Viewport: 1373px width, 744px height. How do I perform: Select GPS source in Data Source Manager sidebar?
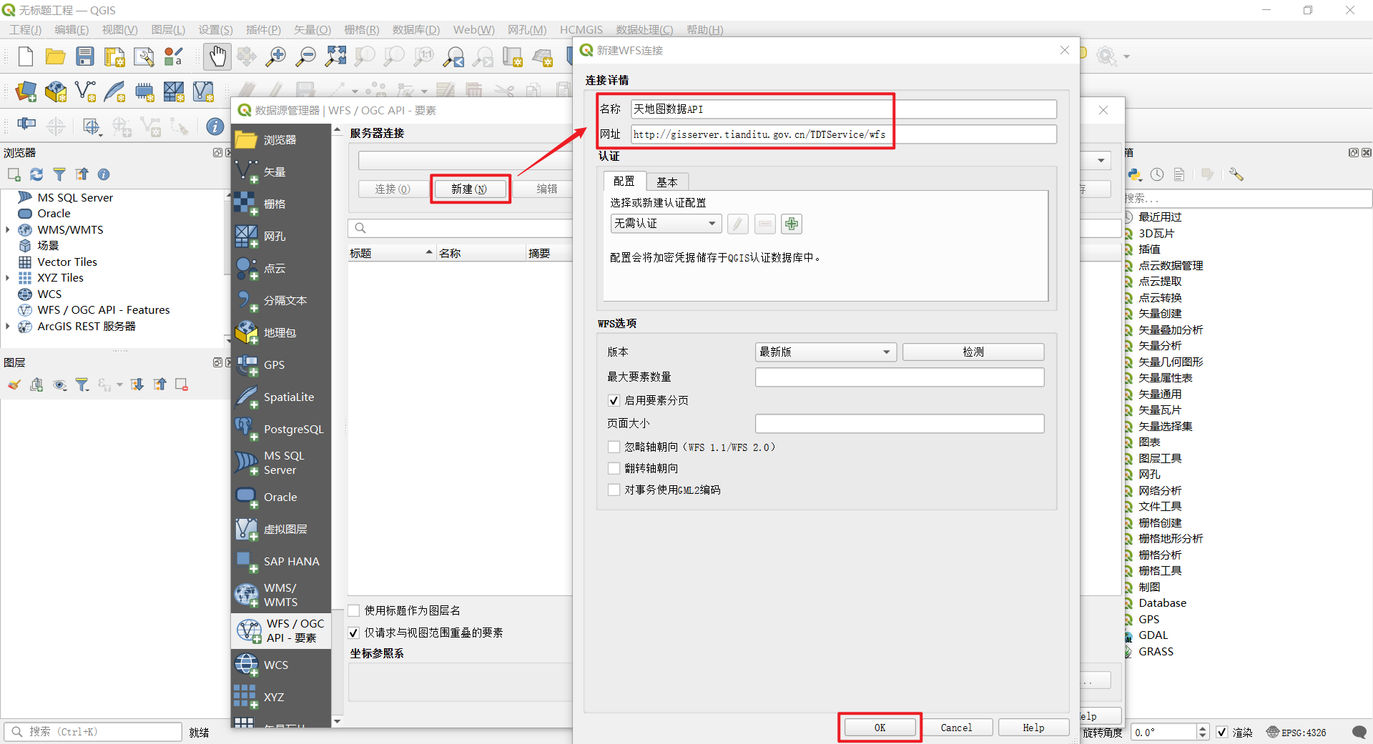click(x=281, y=365)
